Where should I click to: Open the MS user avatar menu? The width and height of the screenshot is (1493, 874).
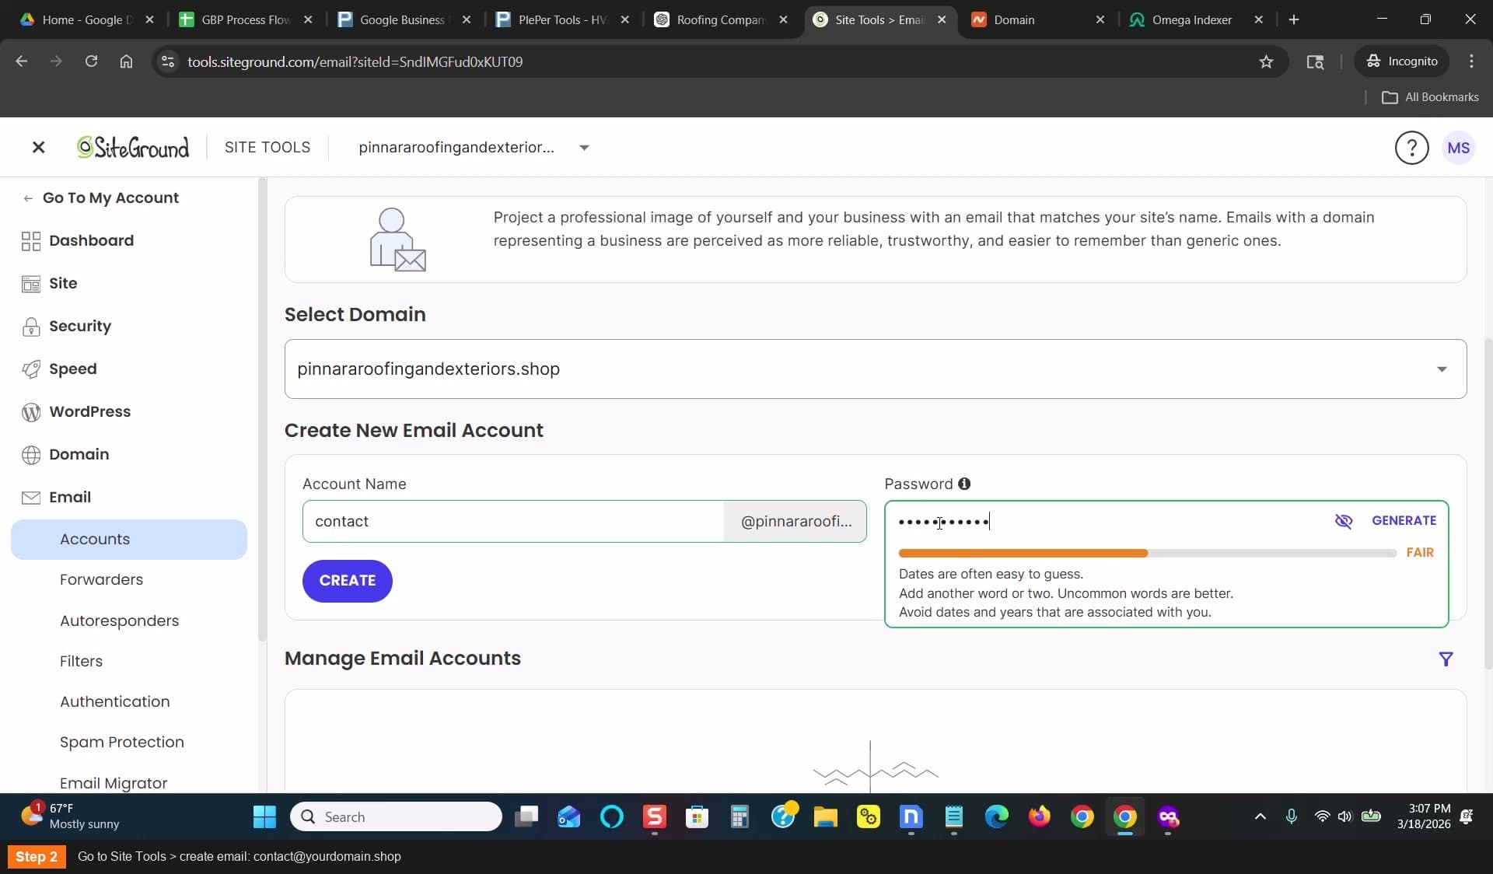[x=1459, y=148]
